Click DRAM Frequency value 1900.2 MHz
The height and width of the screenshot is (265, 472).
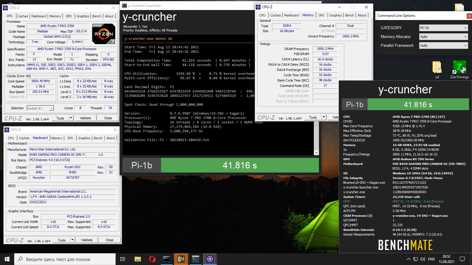coord(325,49)
